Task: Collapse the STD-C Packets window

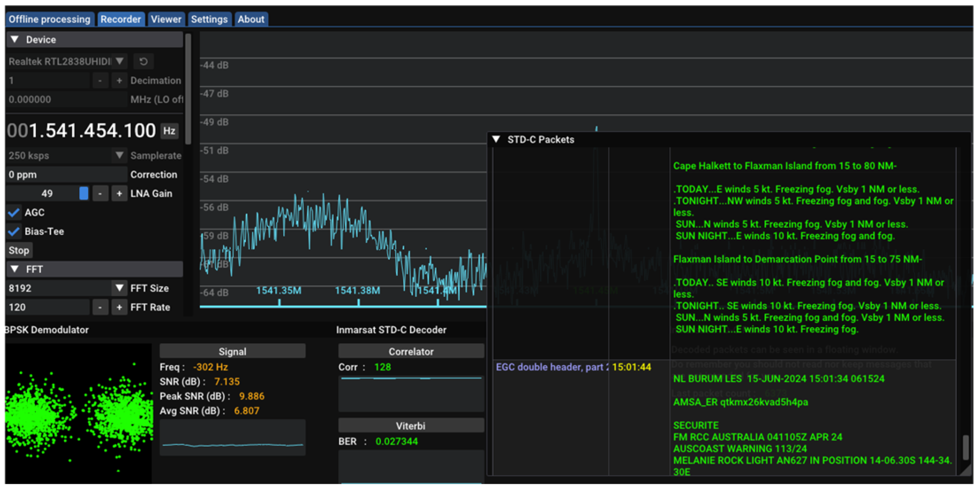Action: point(496,139)
